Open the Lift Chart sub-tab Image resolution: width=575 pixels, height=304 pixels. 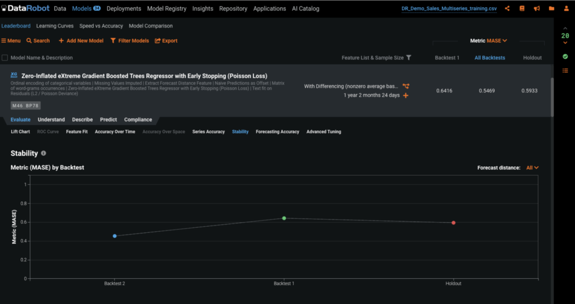(20, 132)
